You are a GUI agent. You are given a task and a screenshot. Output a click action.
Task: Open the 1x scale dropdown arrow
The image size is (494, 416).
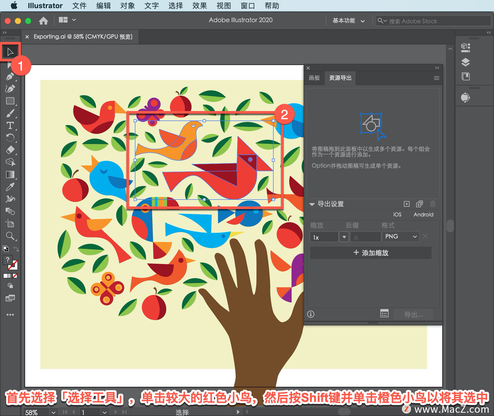(x=344, y=237)
